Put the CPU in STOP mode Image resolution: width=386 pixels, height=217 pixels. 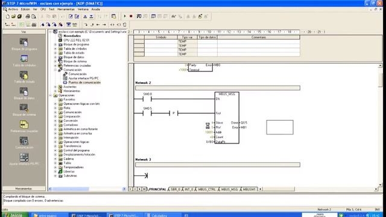pyautogui.click(x=131, y=16)
